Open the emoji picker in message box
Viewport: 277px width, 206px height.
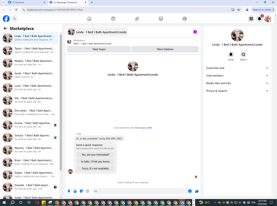tap(190, 191)
